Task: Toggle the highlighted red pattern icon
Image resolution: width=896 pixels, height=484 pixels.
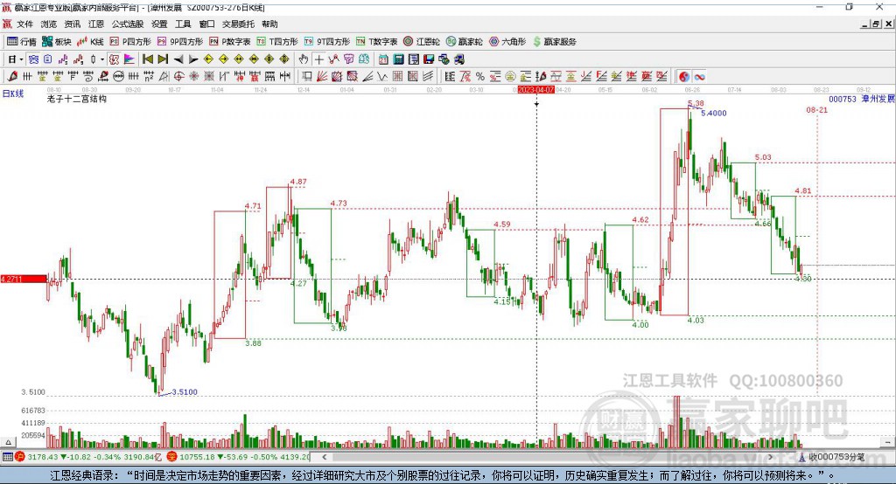Action: (114, 59)
